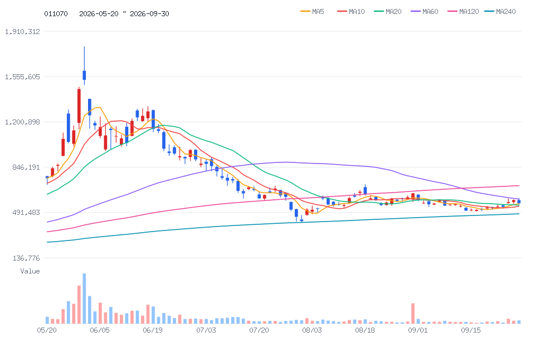Click the 07/03 date axis label
Viewport: 535px width, 346px height.
[206, 330]
